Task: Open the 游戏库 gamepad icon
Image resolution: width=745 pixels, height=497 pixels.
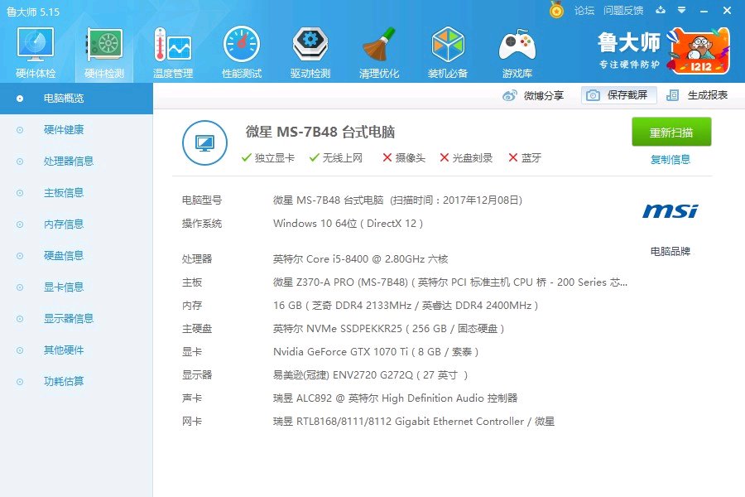Action: 517,52
